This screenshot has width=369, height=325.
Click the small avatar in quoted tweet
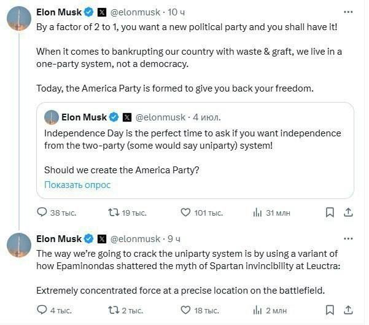click(52, 117)
